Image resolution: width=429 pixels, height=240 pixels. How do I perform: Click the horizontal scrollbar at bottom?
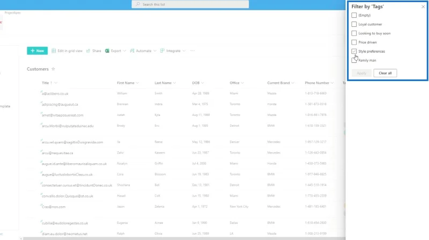184,238
